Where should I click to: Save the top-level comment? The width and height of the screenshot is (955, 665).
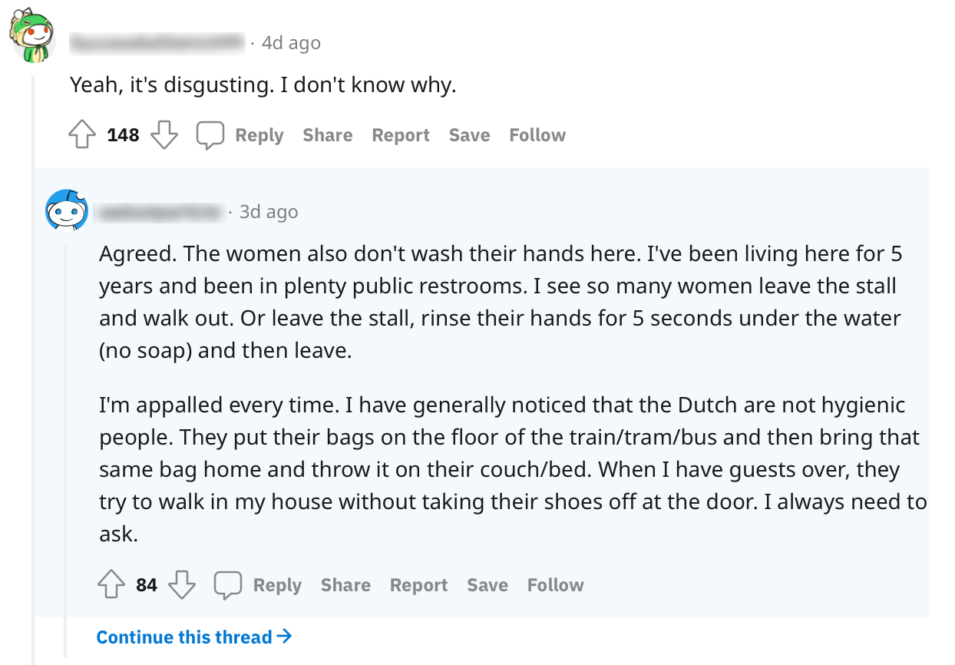[469, 135]
